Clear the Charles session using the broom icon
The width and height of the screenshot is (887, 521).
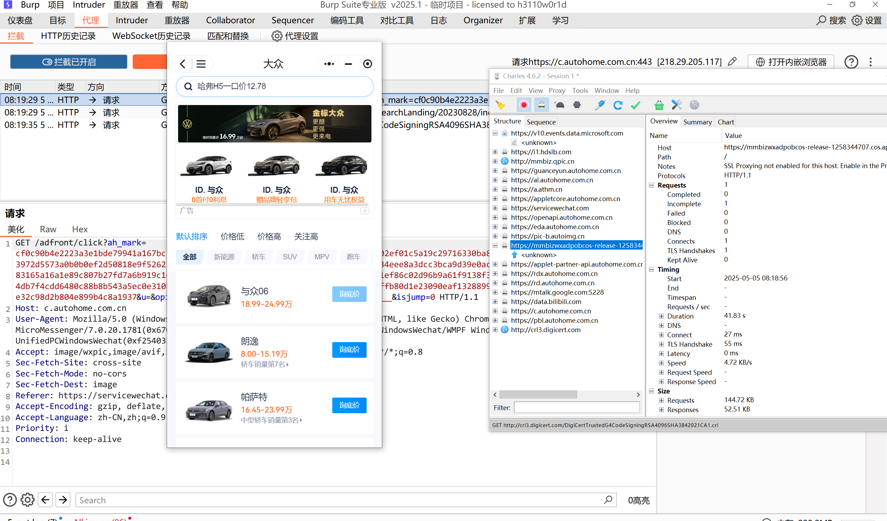[500, 105]
